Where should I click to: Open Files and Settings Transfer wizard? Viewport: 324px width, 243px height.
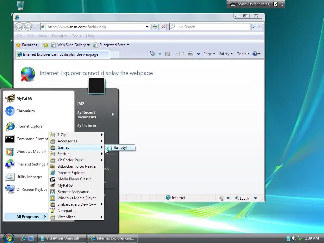(x=27, y=164)
